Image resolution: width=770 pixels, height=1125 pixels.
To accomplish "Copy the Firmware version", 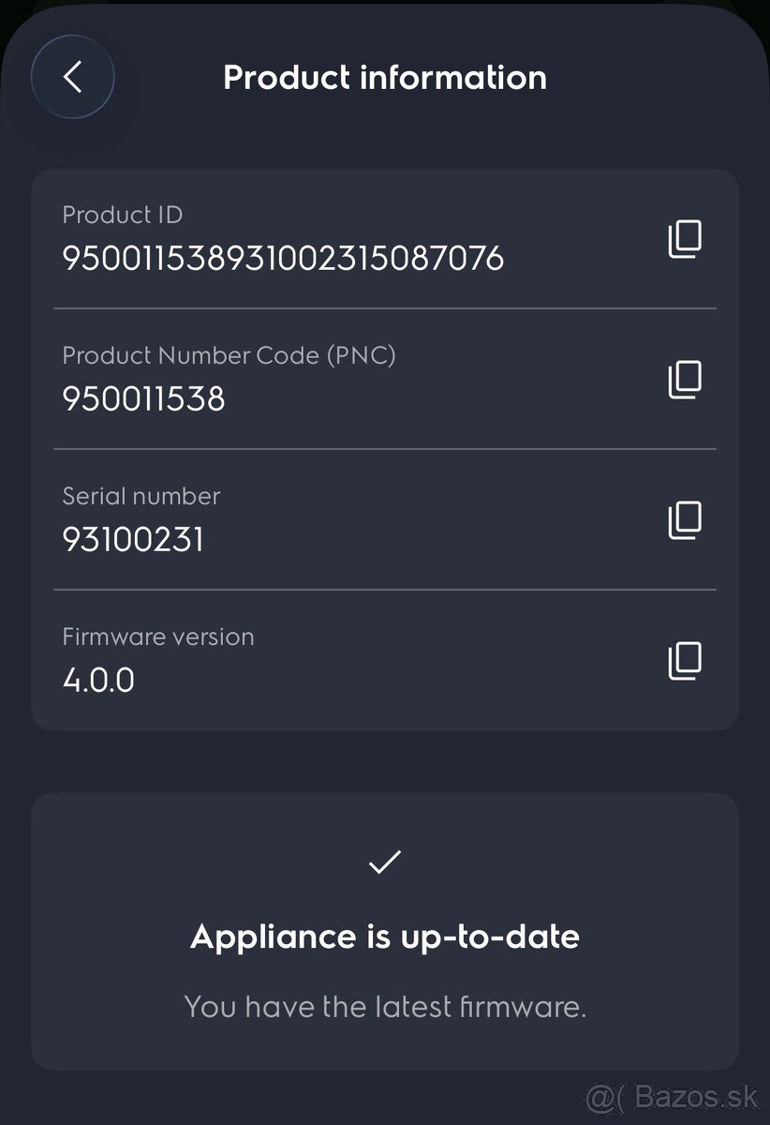I will [x=685, y=660].
